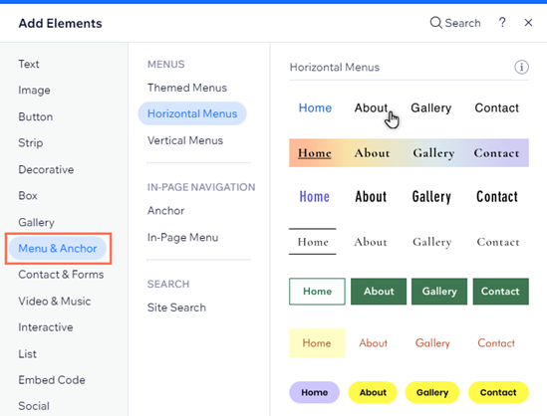Select the Image category

click(34, 91)
